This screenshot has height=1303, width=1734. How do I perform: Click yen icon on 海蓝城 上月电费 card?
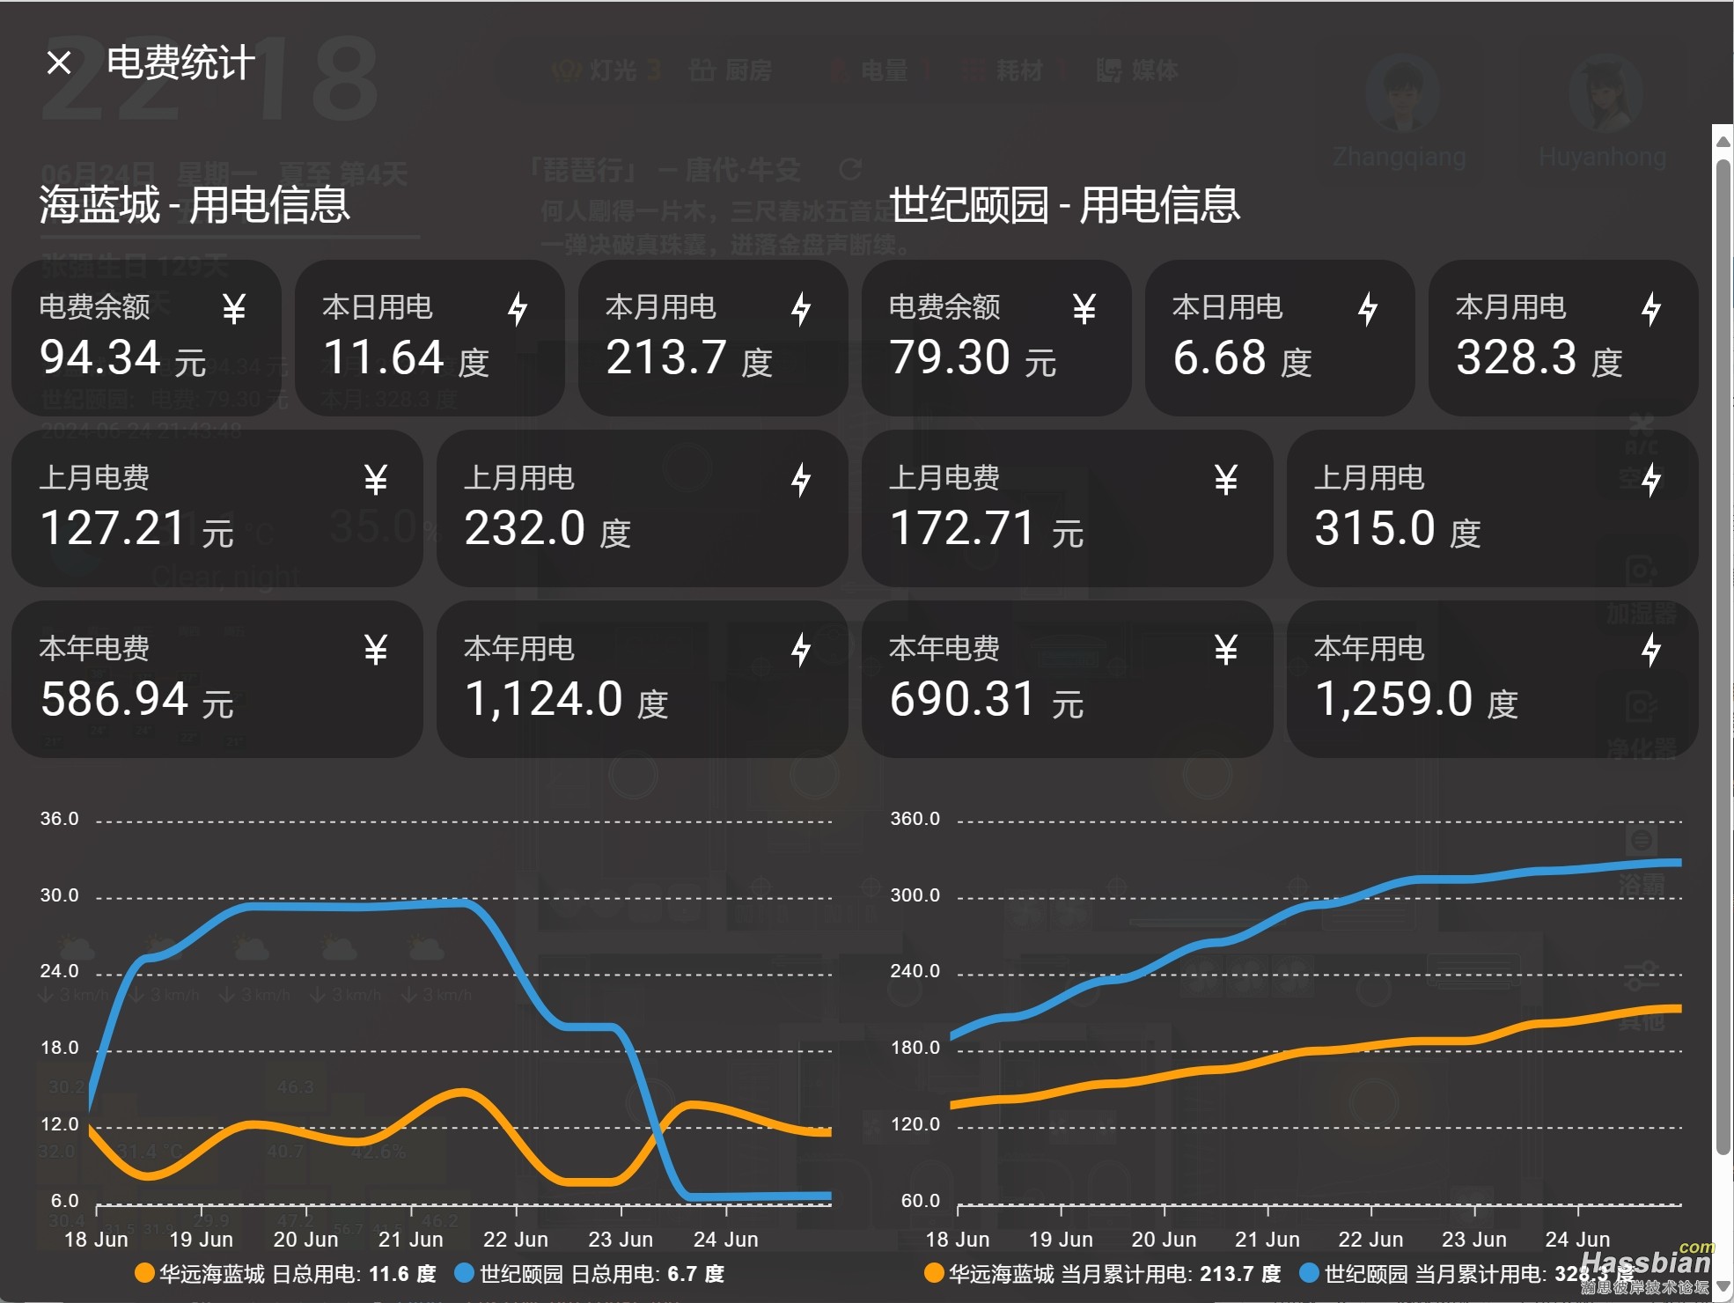pos(376,480)
